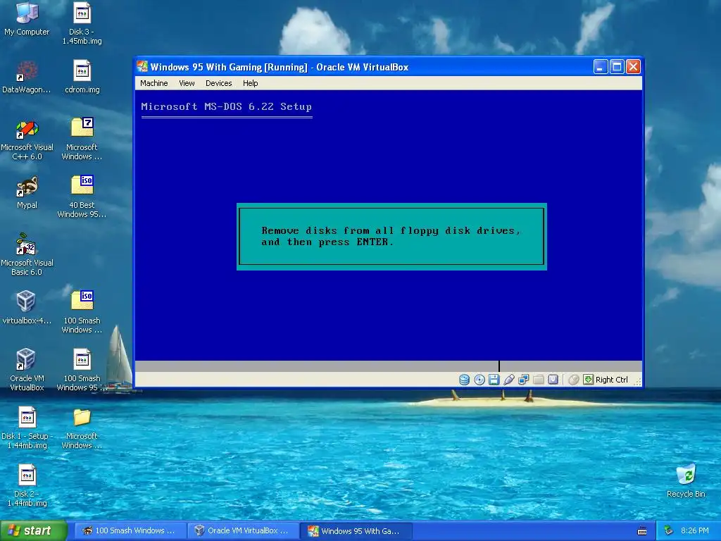
Task: Open the View menu in VirtualBox
Action: point(187,83)
